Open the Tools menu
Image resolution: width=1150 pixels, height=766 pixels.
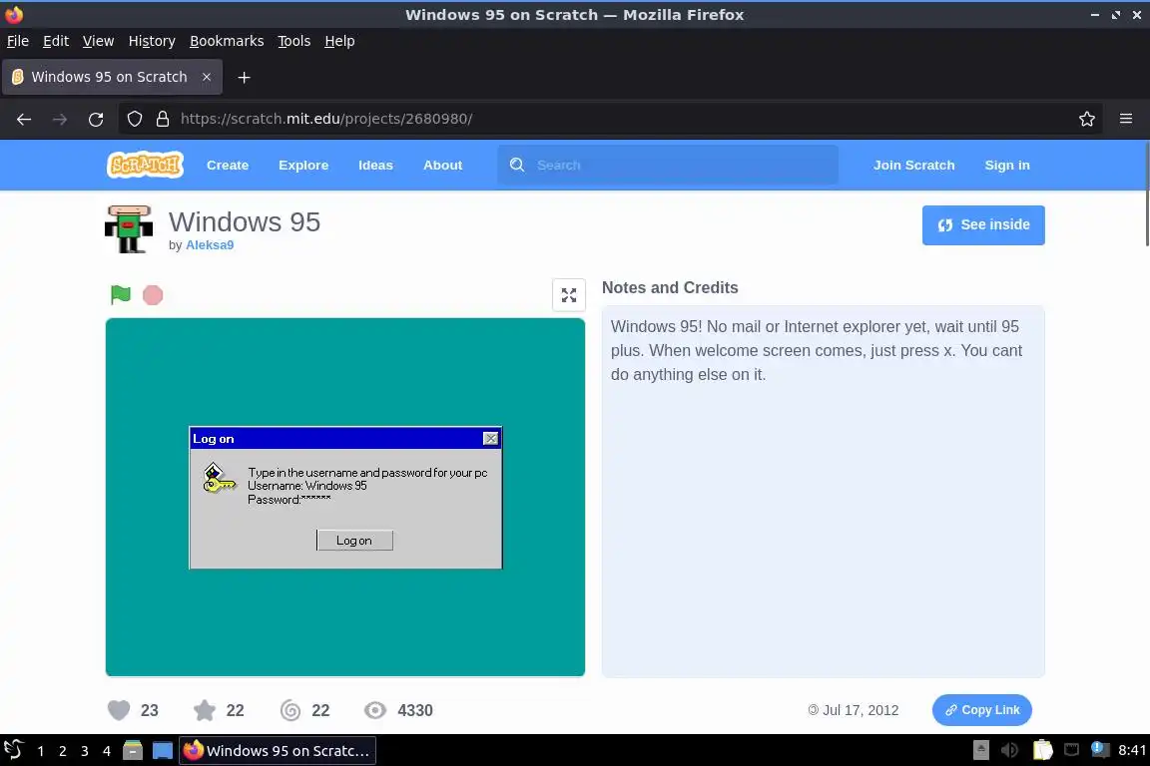[x=294, y=41]
